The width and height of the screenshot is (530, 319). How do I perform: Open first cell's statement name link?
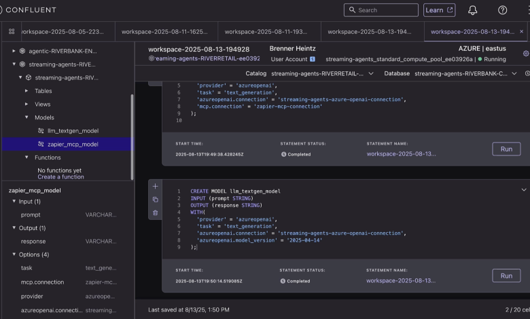(x=401, y=154)
